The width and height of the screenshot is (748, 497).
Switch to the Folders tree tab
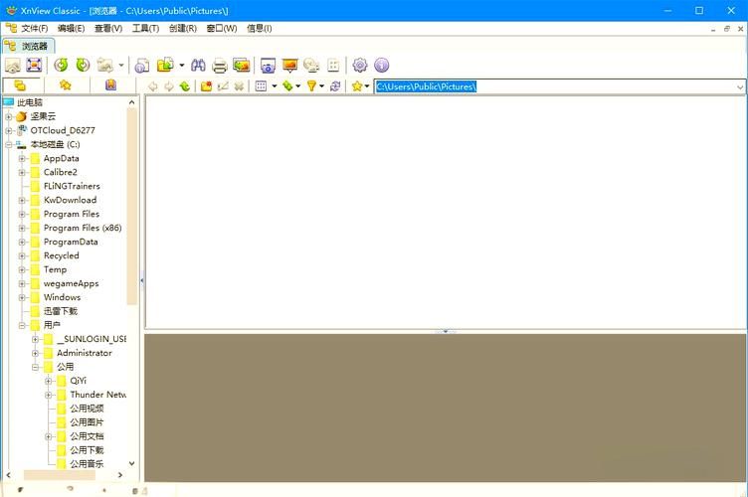[x=21, y=85]
